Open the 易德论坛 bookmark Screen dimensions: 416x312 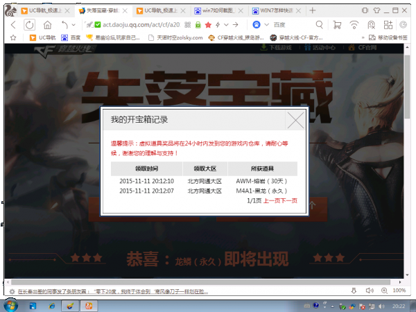(x=113, y=37)
